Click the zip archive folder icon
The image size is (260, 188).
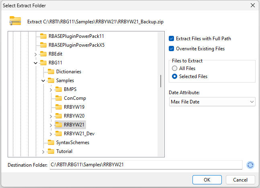[x=15, y=21]
